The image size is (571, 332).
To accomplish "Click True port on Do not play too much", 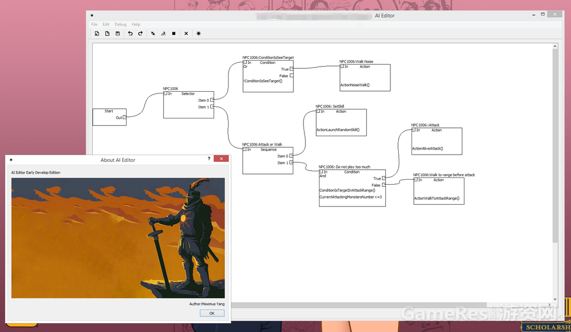I will coord(384,179).
